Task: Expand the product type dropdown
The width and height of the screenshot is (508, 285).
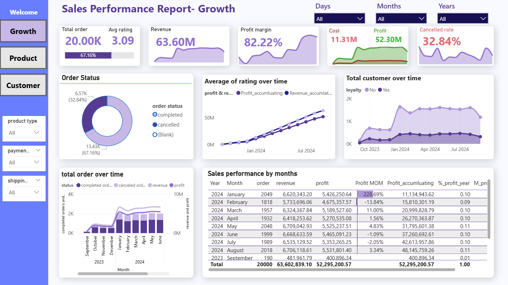Action: point(24,133)
